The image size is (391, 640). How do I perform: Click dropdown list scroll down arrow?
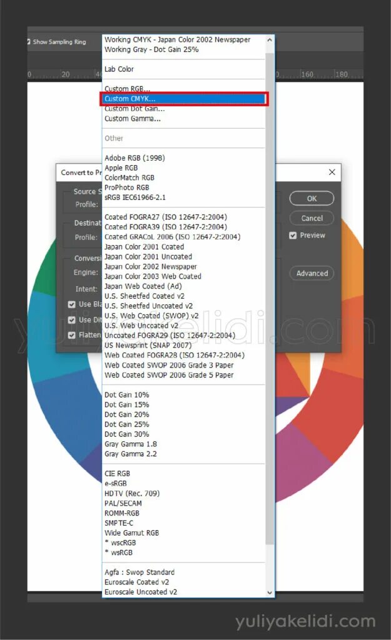(270, 592)
